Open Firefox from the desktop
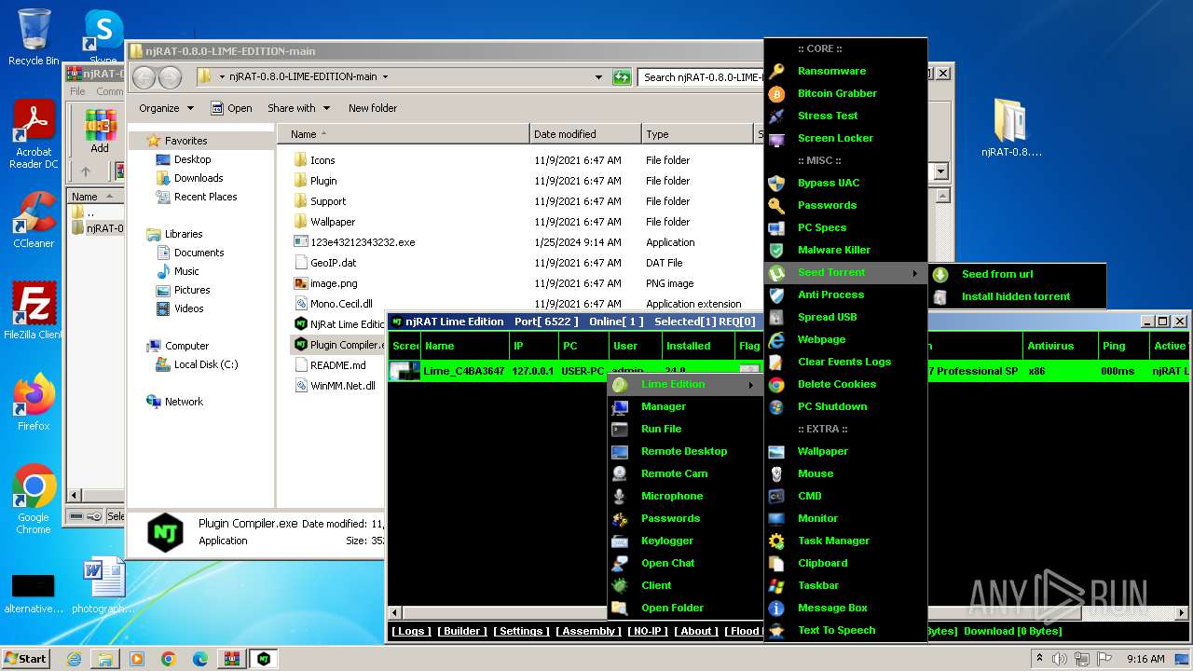This screenshot has height=671, width=1193. pyautogui.click(x=34, y=403)
